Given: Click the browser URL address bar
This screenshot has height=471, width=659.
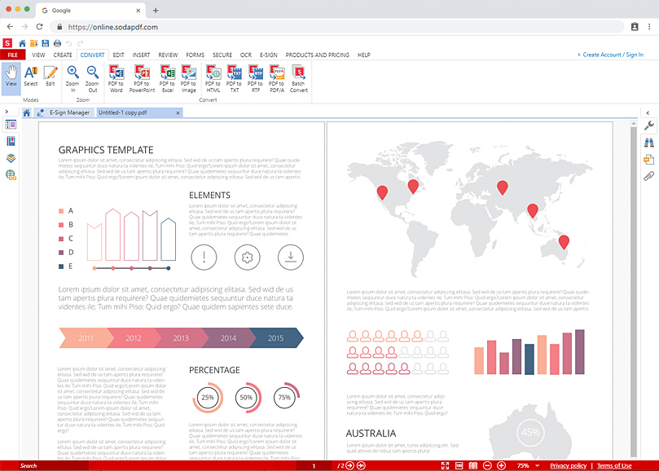Looking at the screenshot, I should coord(337,27).
